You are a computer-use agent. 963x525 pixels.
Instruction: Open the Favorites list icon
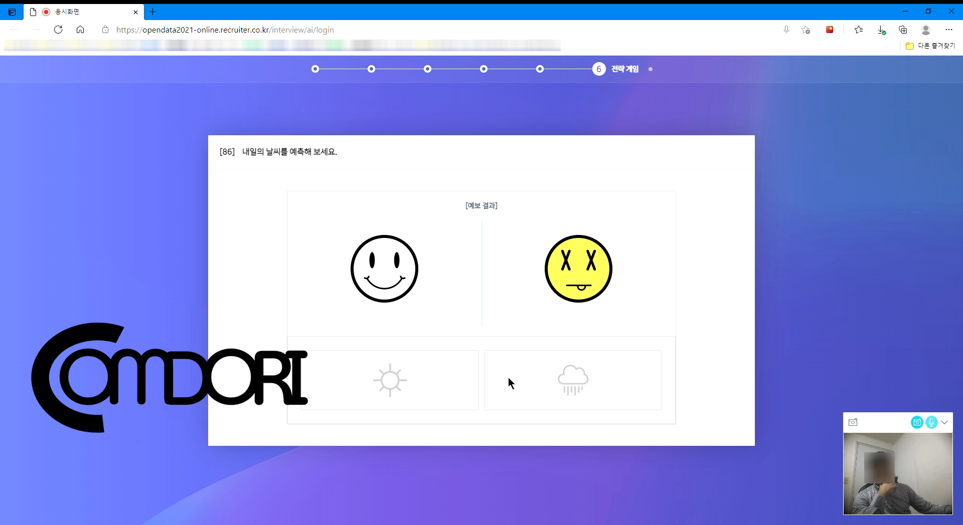click(859, 30)
